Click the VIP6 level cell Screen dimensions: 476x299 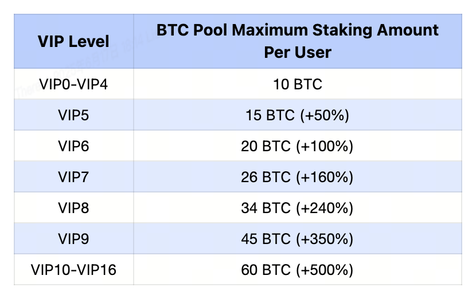click(73, 147)
